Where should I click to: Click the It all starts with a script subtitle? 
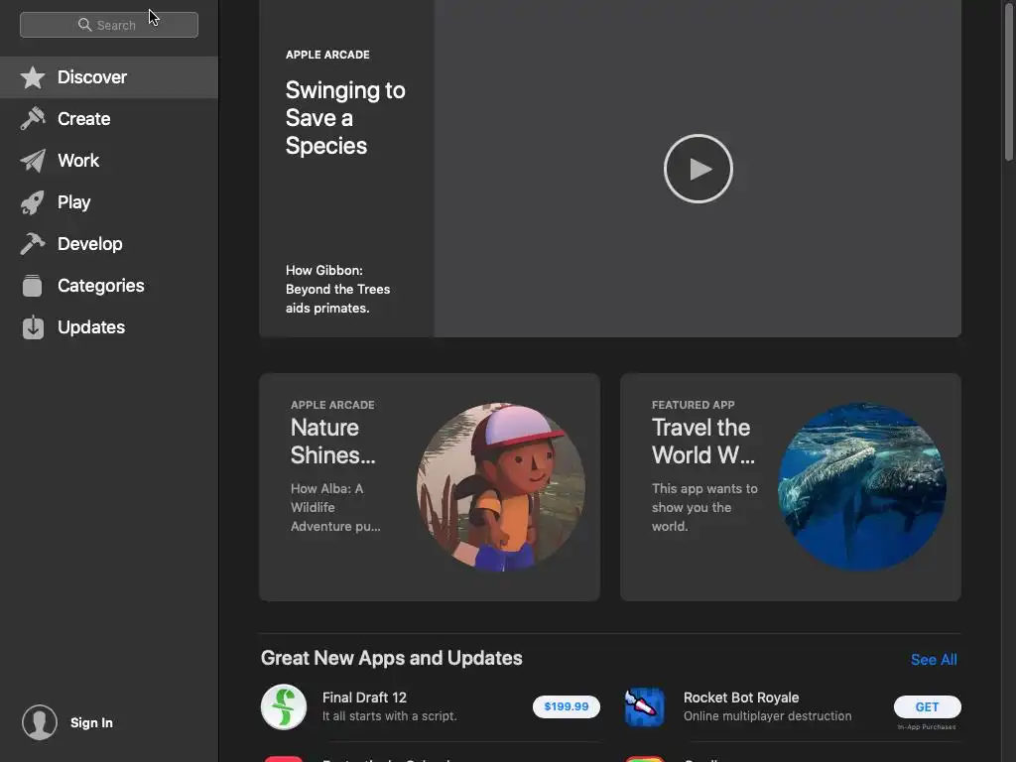[x=389, y=716]
